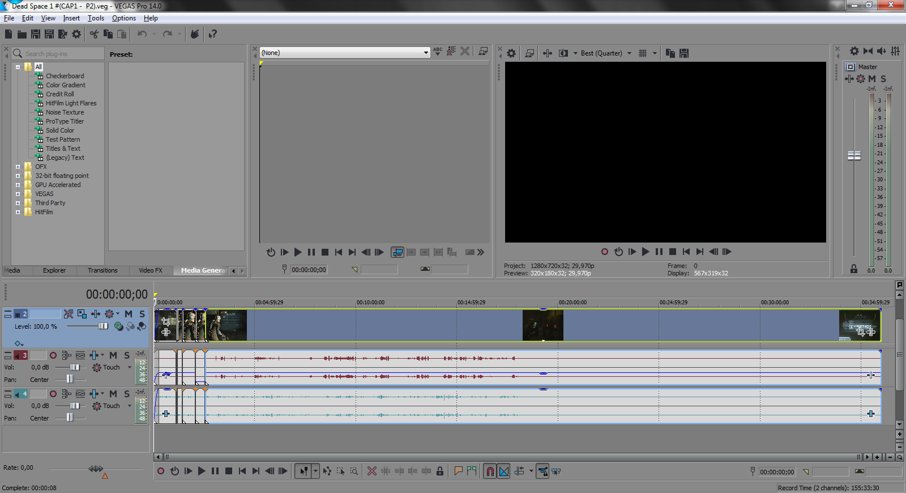This screenshot has height=493, width=906.
Task: Click video track 2 Level slider handle
Action: click(103, 326)
